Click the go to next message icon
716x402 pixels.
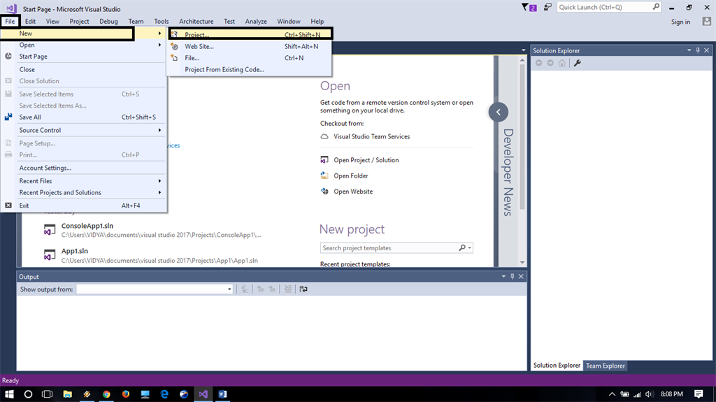coord(272,289)
